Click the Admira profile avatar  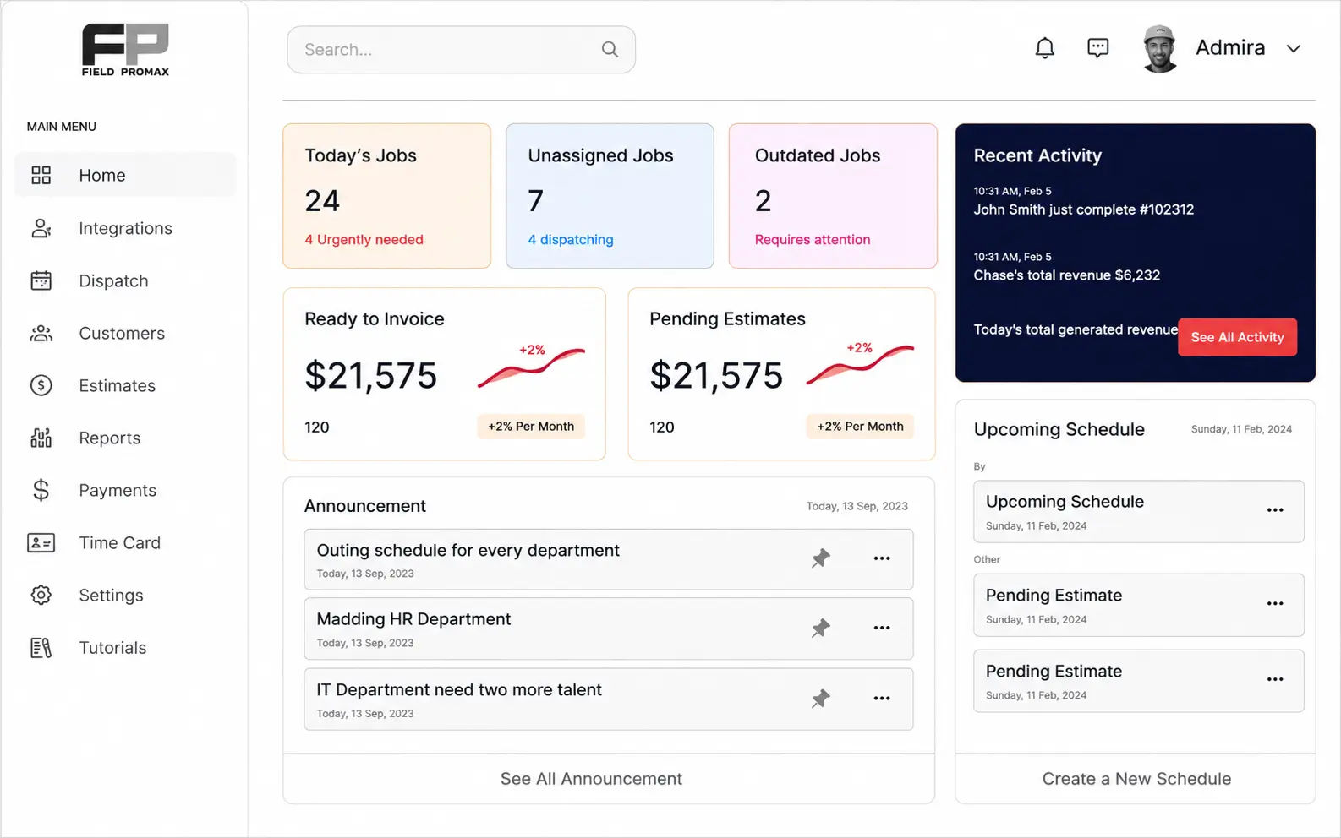coord(1159,49)
